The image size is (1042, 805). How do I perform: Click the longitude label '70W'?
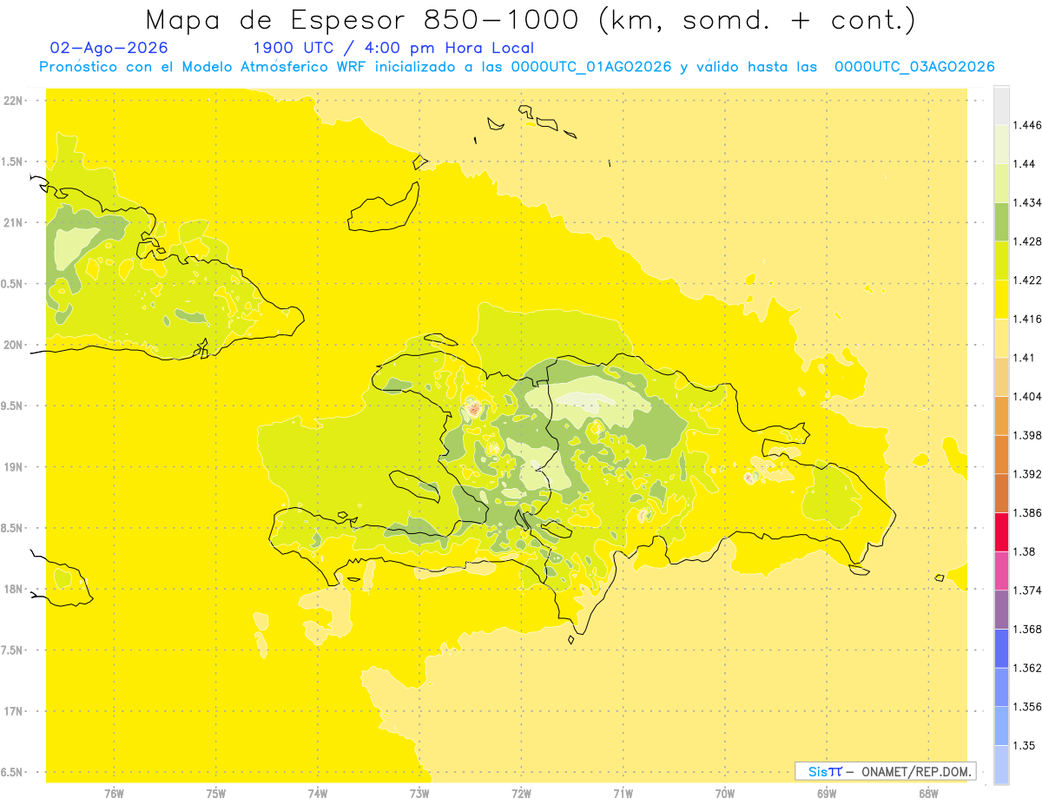click(x=725, y=794)
